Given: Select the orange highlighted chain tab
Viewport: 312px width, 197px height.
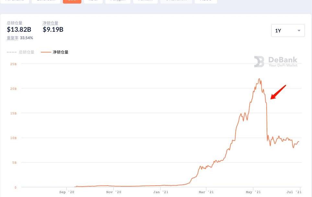Looking at the screenshot, I should point(72,1).
